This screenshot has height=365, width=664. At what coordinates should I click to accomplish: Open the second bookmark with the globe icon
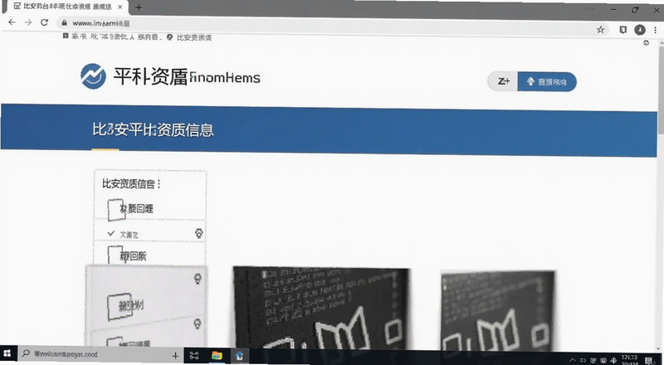tap(189, 37)
